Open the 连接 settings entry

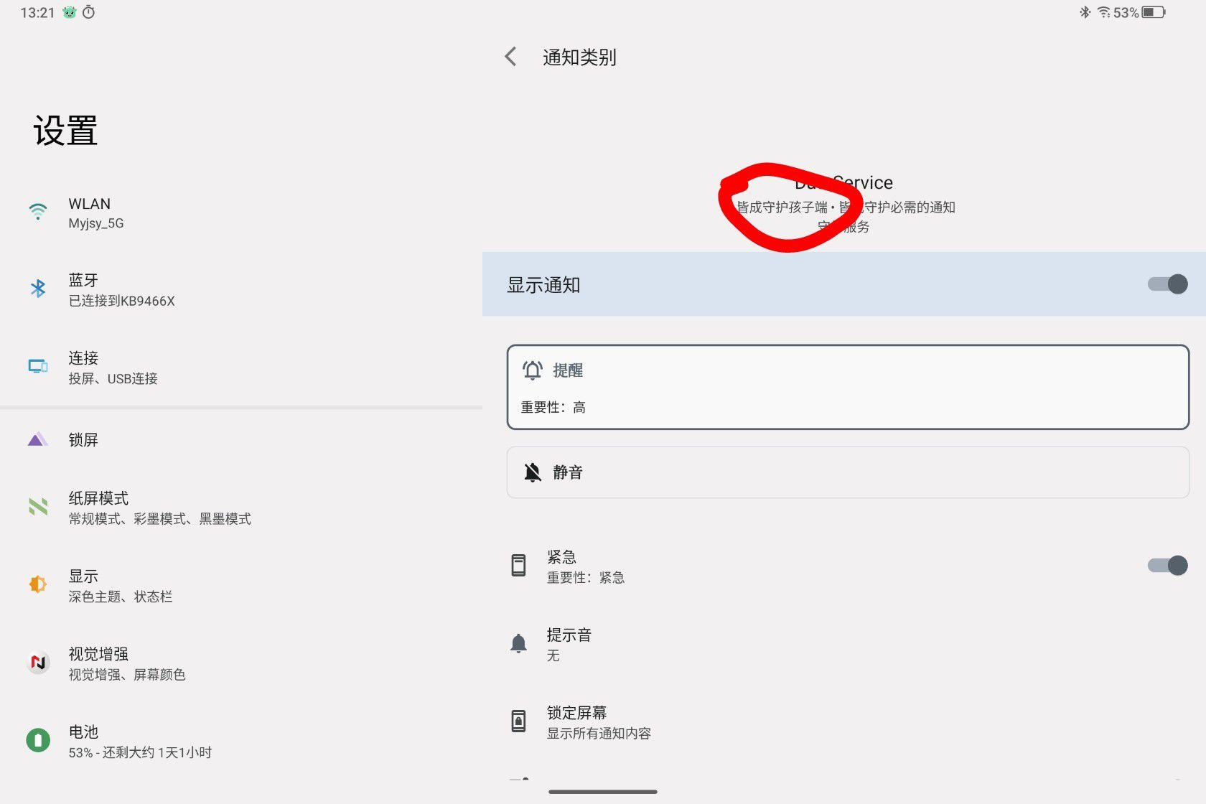pos(241,368)
